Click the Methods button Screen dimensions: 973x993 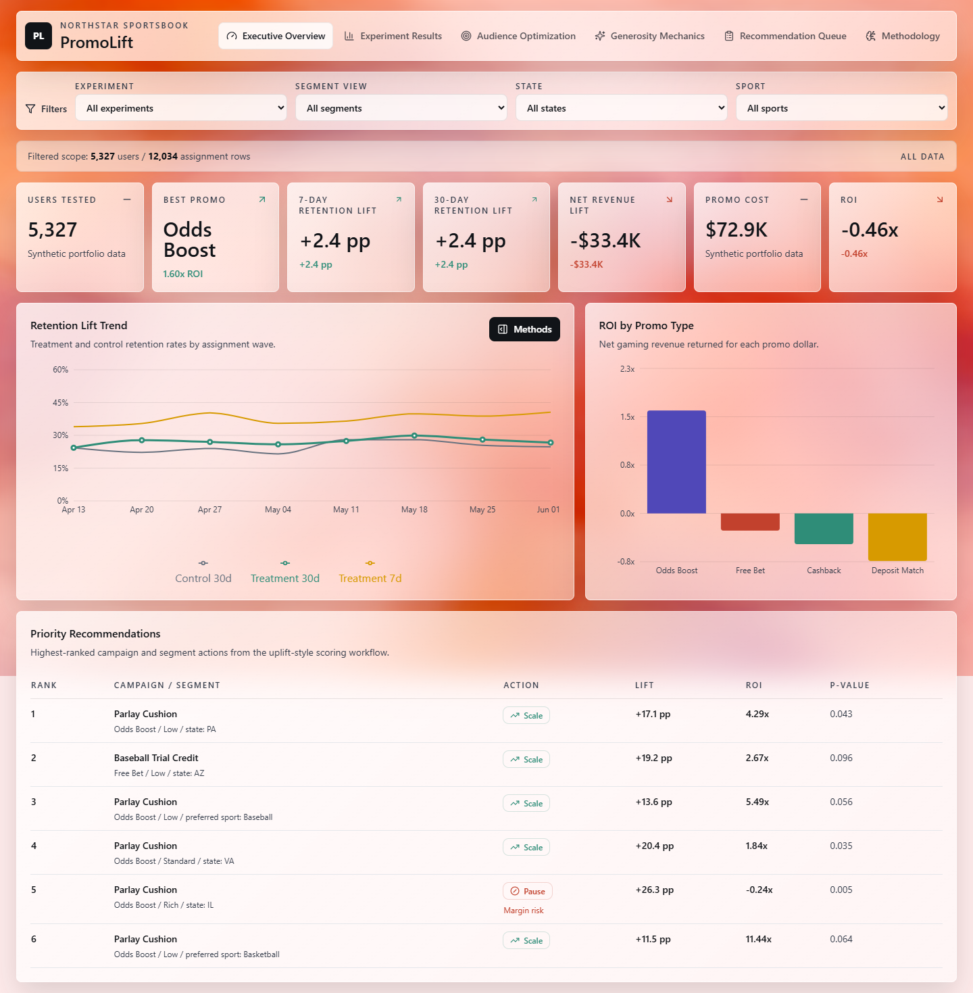(x=524, y=329)
